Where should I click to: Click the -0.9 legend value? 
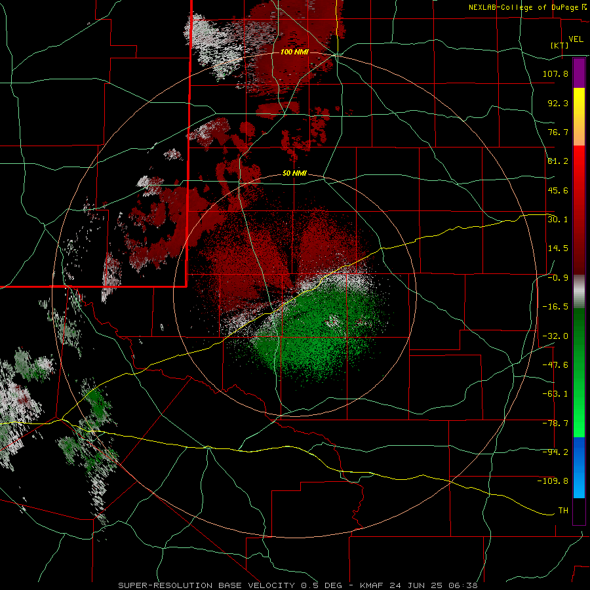(558, 278)
